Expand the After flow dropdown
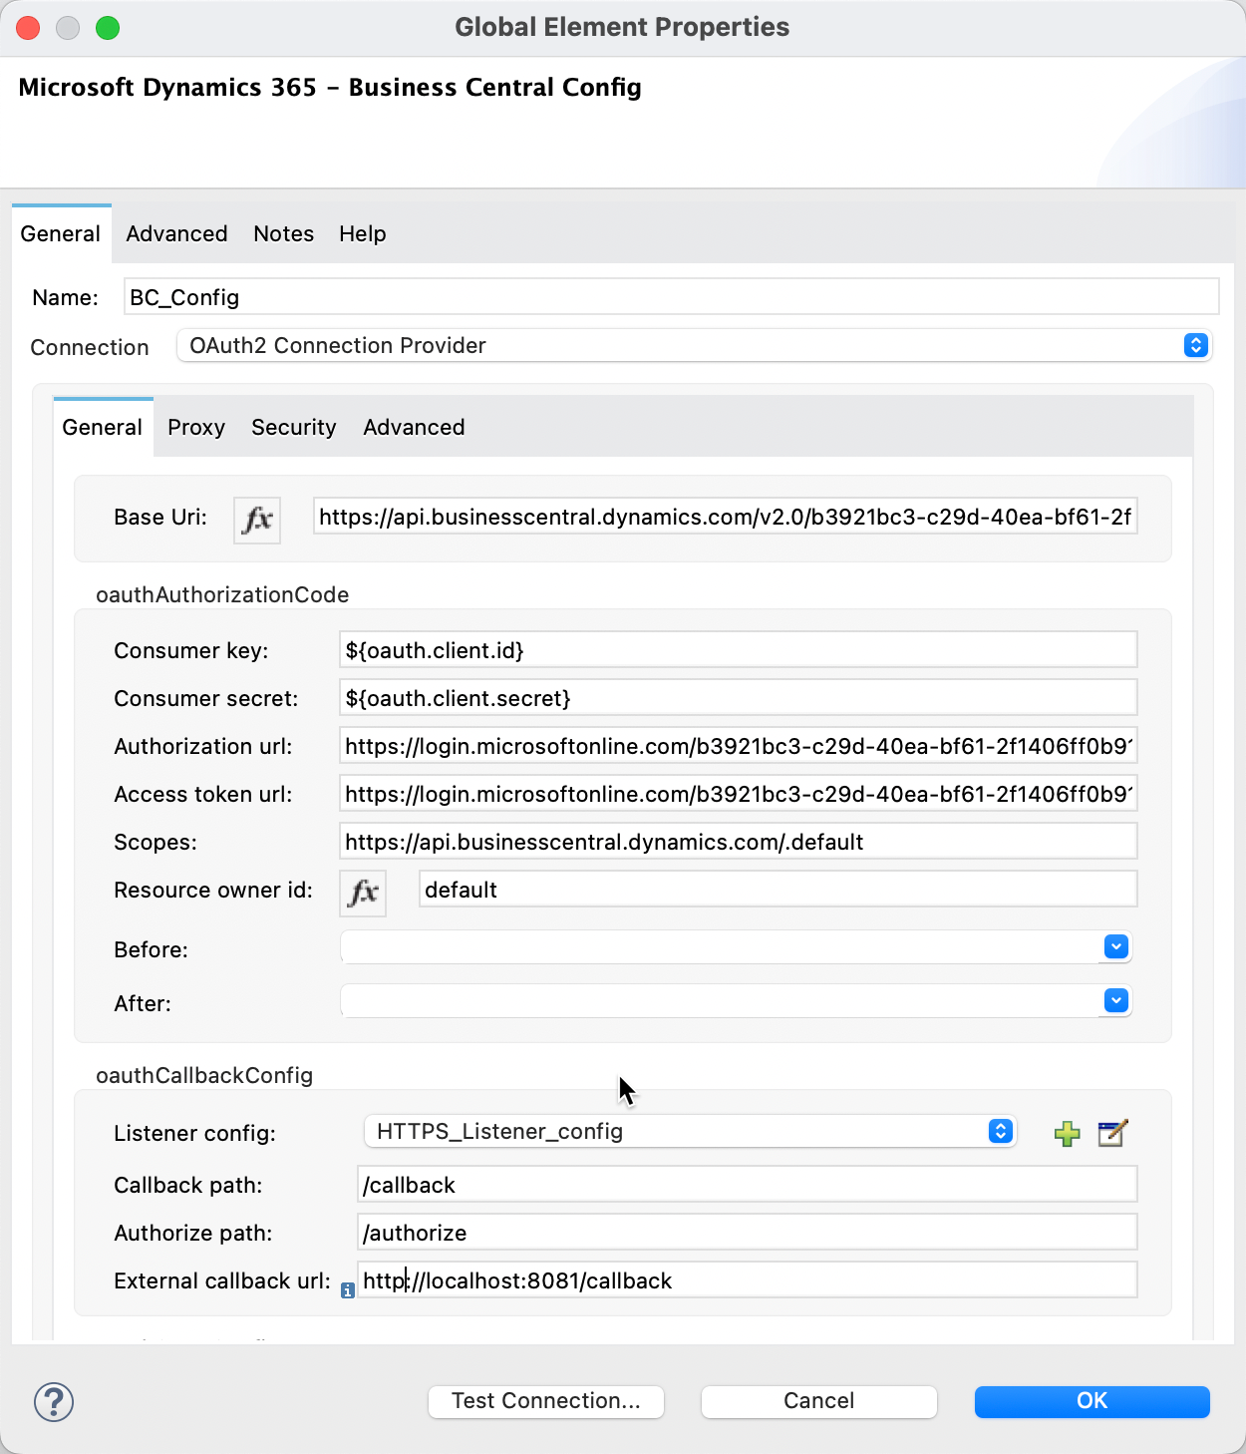 [x=737, y=1001]
